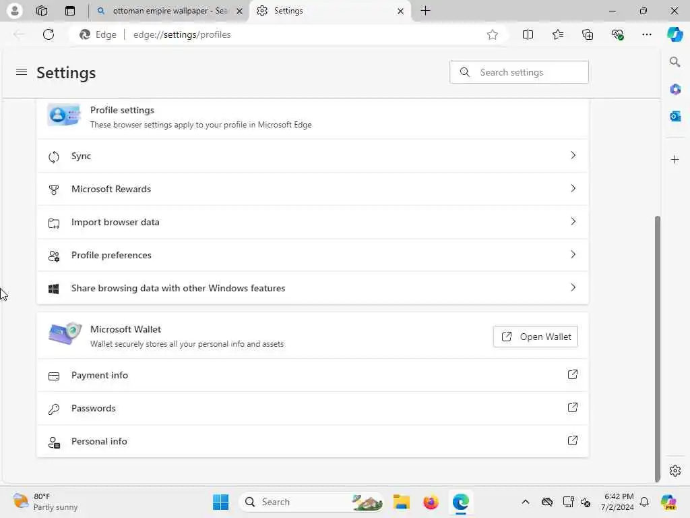Open the Workspaces icon in title bar
690x518 pixels.
(x=42, y=11)
